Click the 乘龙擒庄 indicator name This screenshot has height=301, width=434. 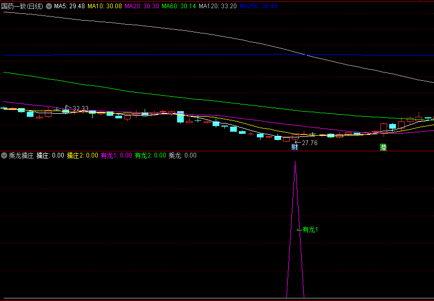pos(21,155)
